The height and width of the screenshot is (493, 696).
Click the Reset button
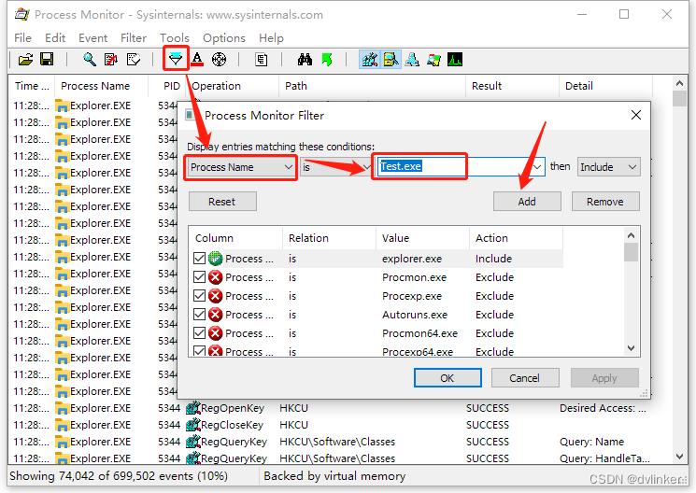click(x=222, y=202)
